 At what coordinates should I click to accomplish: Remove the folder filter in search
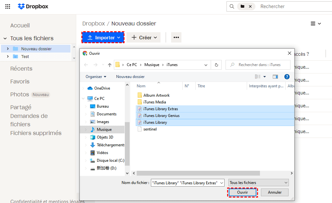click(250, 6)
